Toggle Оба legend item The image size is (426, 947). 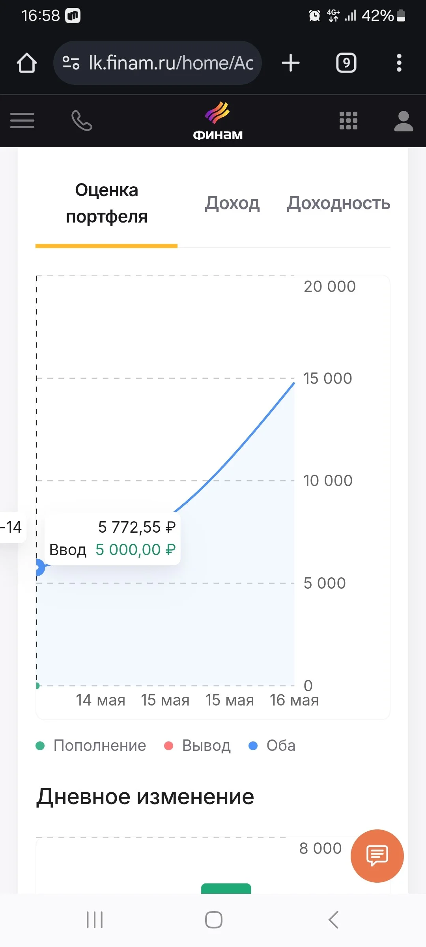coord(272,745)
